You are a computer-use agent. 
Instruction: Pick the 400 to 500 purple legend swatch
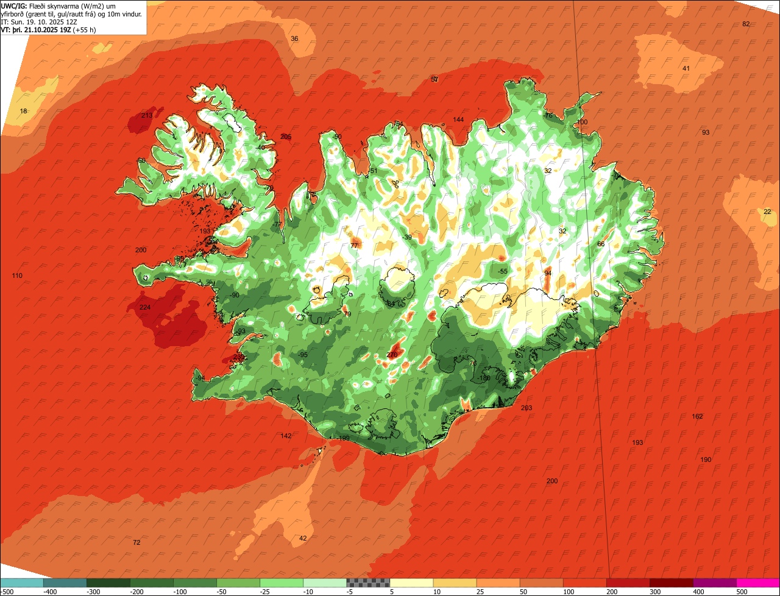pos(714,583)
